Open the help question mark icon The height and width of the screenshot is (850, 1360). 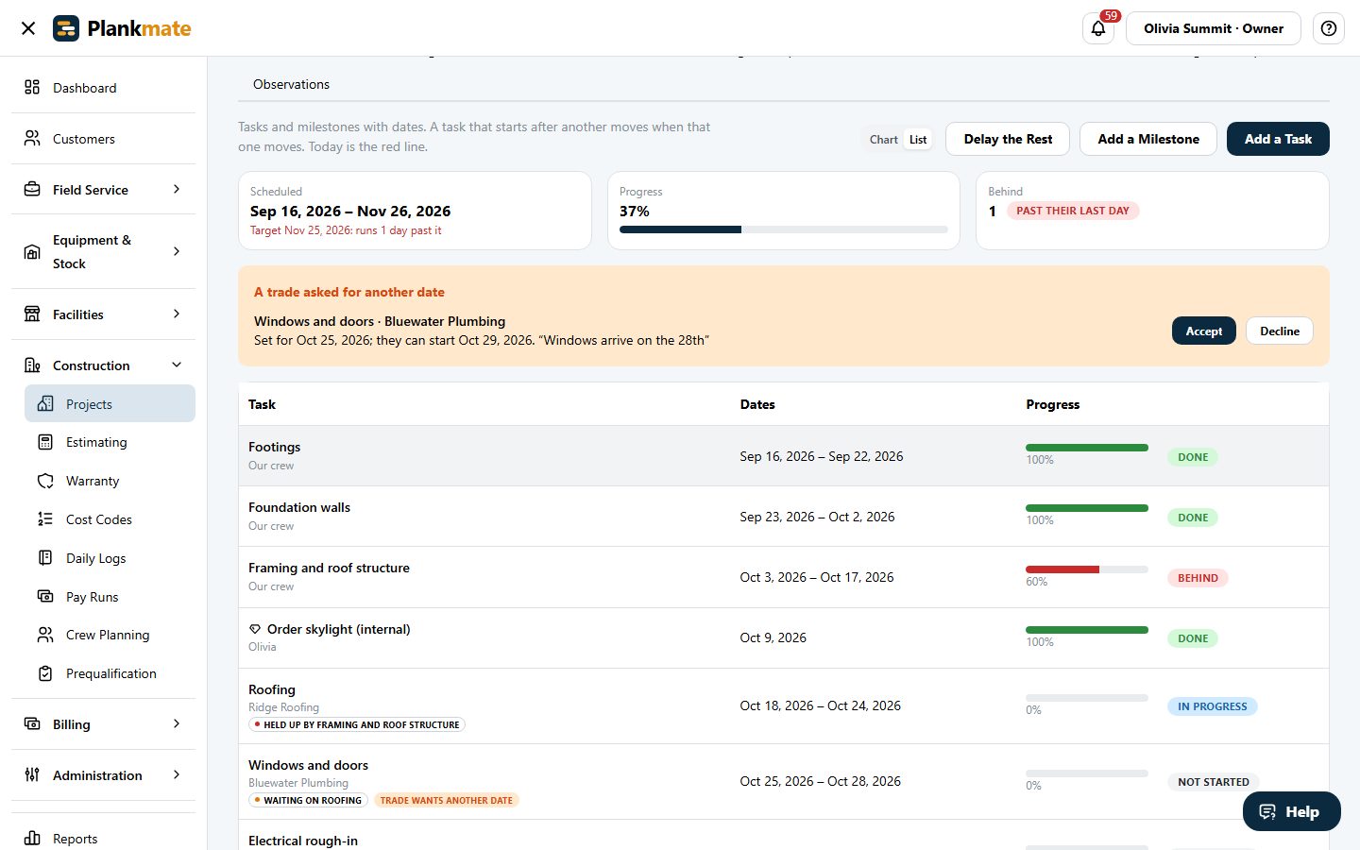[x=1329, y=28]
